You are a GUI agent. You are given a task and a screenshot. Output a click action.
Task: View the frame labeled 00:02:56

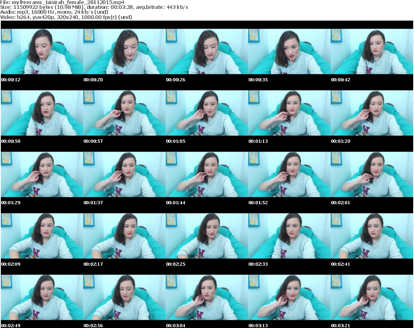point(125,297)
